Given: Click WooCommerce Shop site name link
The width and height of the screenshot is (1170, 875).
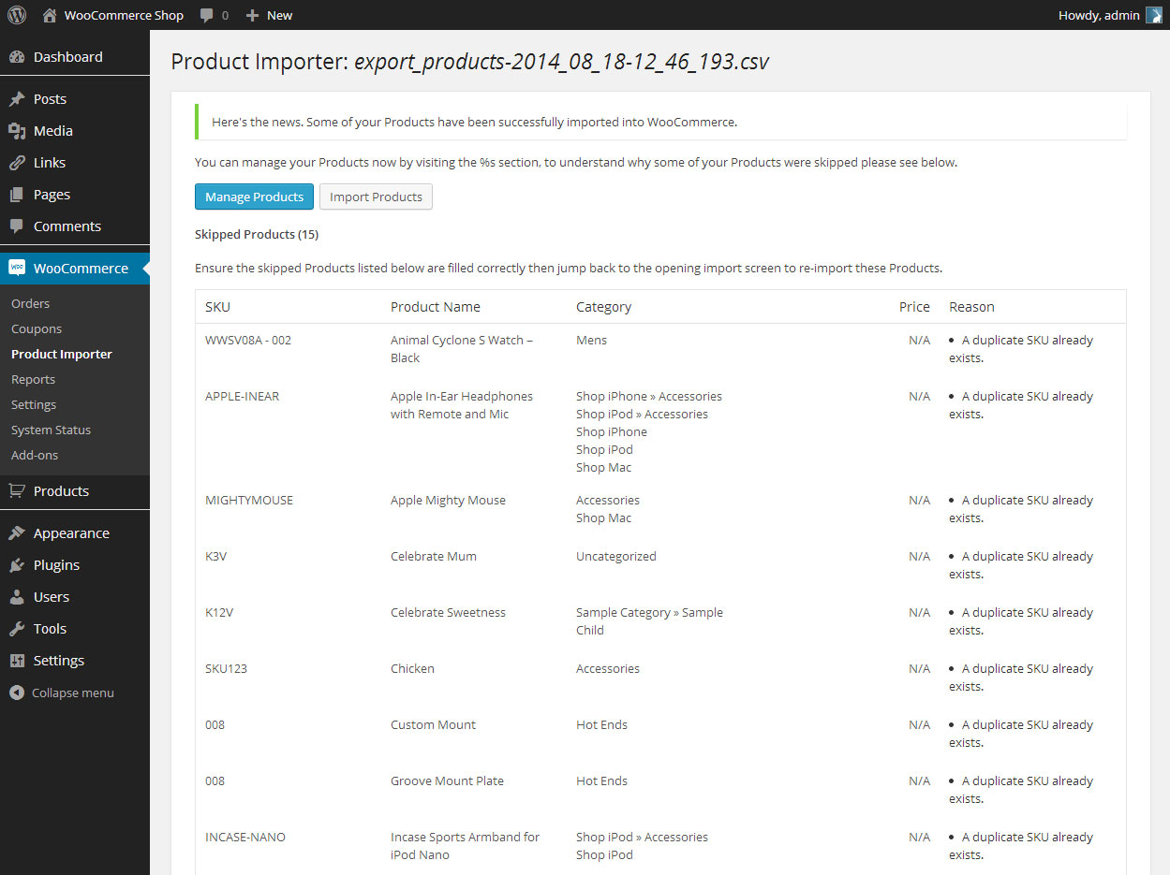Looking at the screenshot, I should click(x=124, y=15).
